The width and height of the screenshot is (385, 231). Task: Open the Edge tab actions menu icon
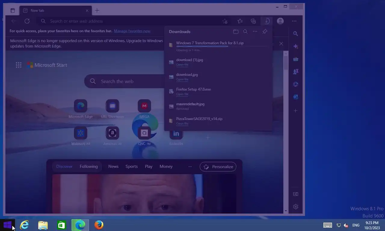(x=13, y=11)
